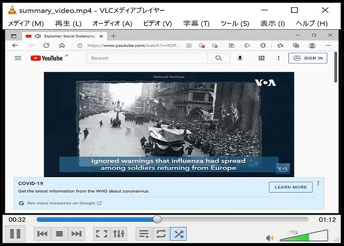
Task: Click the total duration 01:12 label
Action: (327, 219)
